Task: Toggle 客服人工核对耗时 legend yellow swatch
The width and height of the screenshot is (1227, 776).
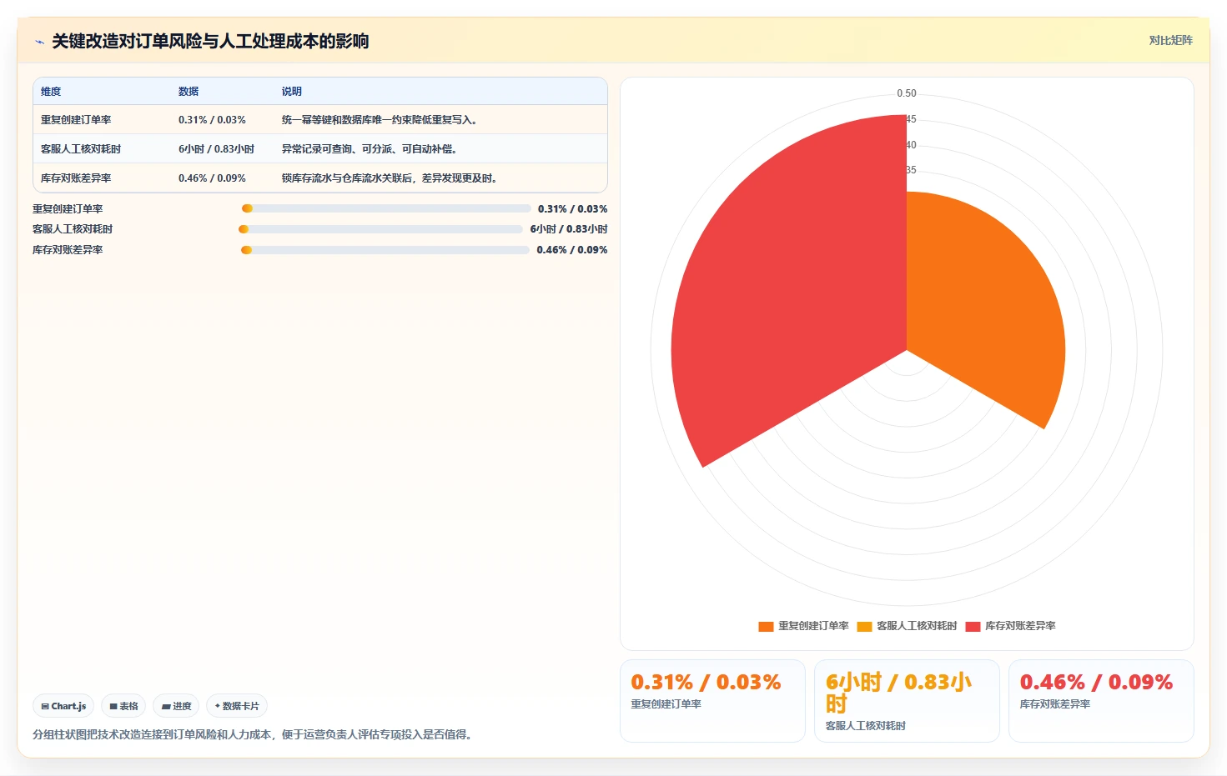Action: (x=864, y=627)
